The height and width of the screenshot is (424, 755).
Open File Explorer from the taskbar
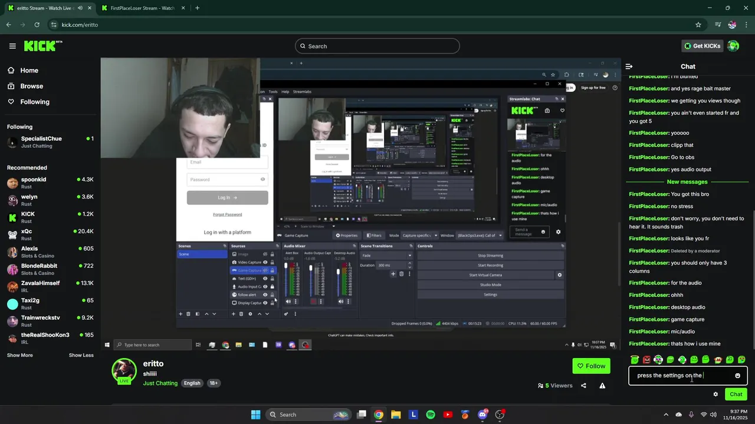[x=396, y=415]
